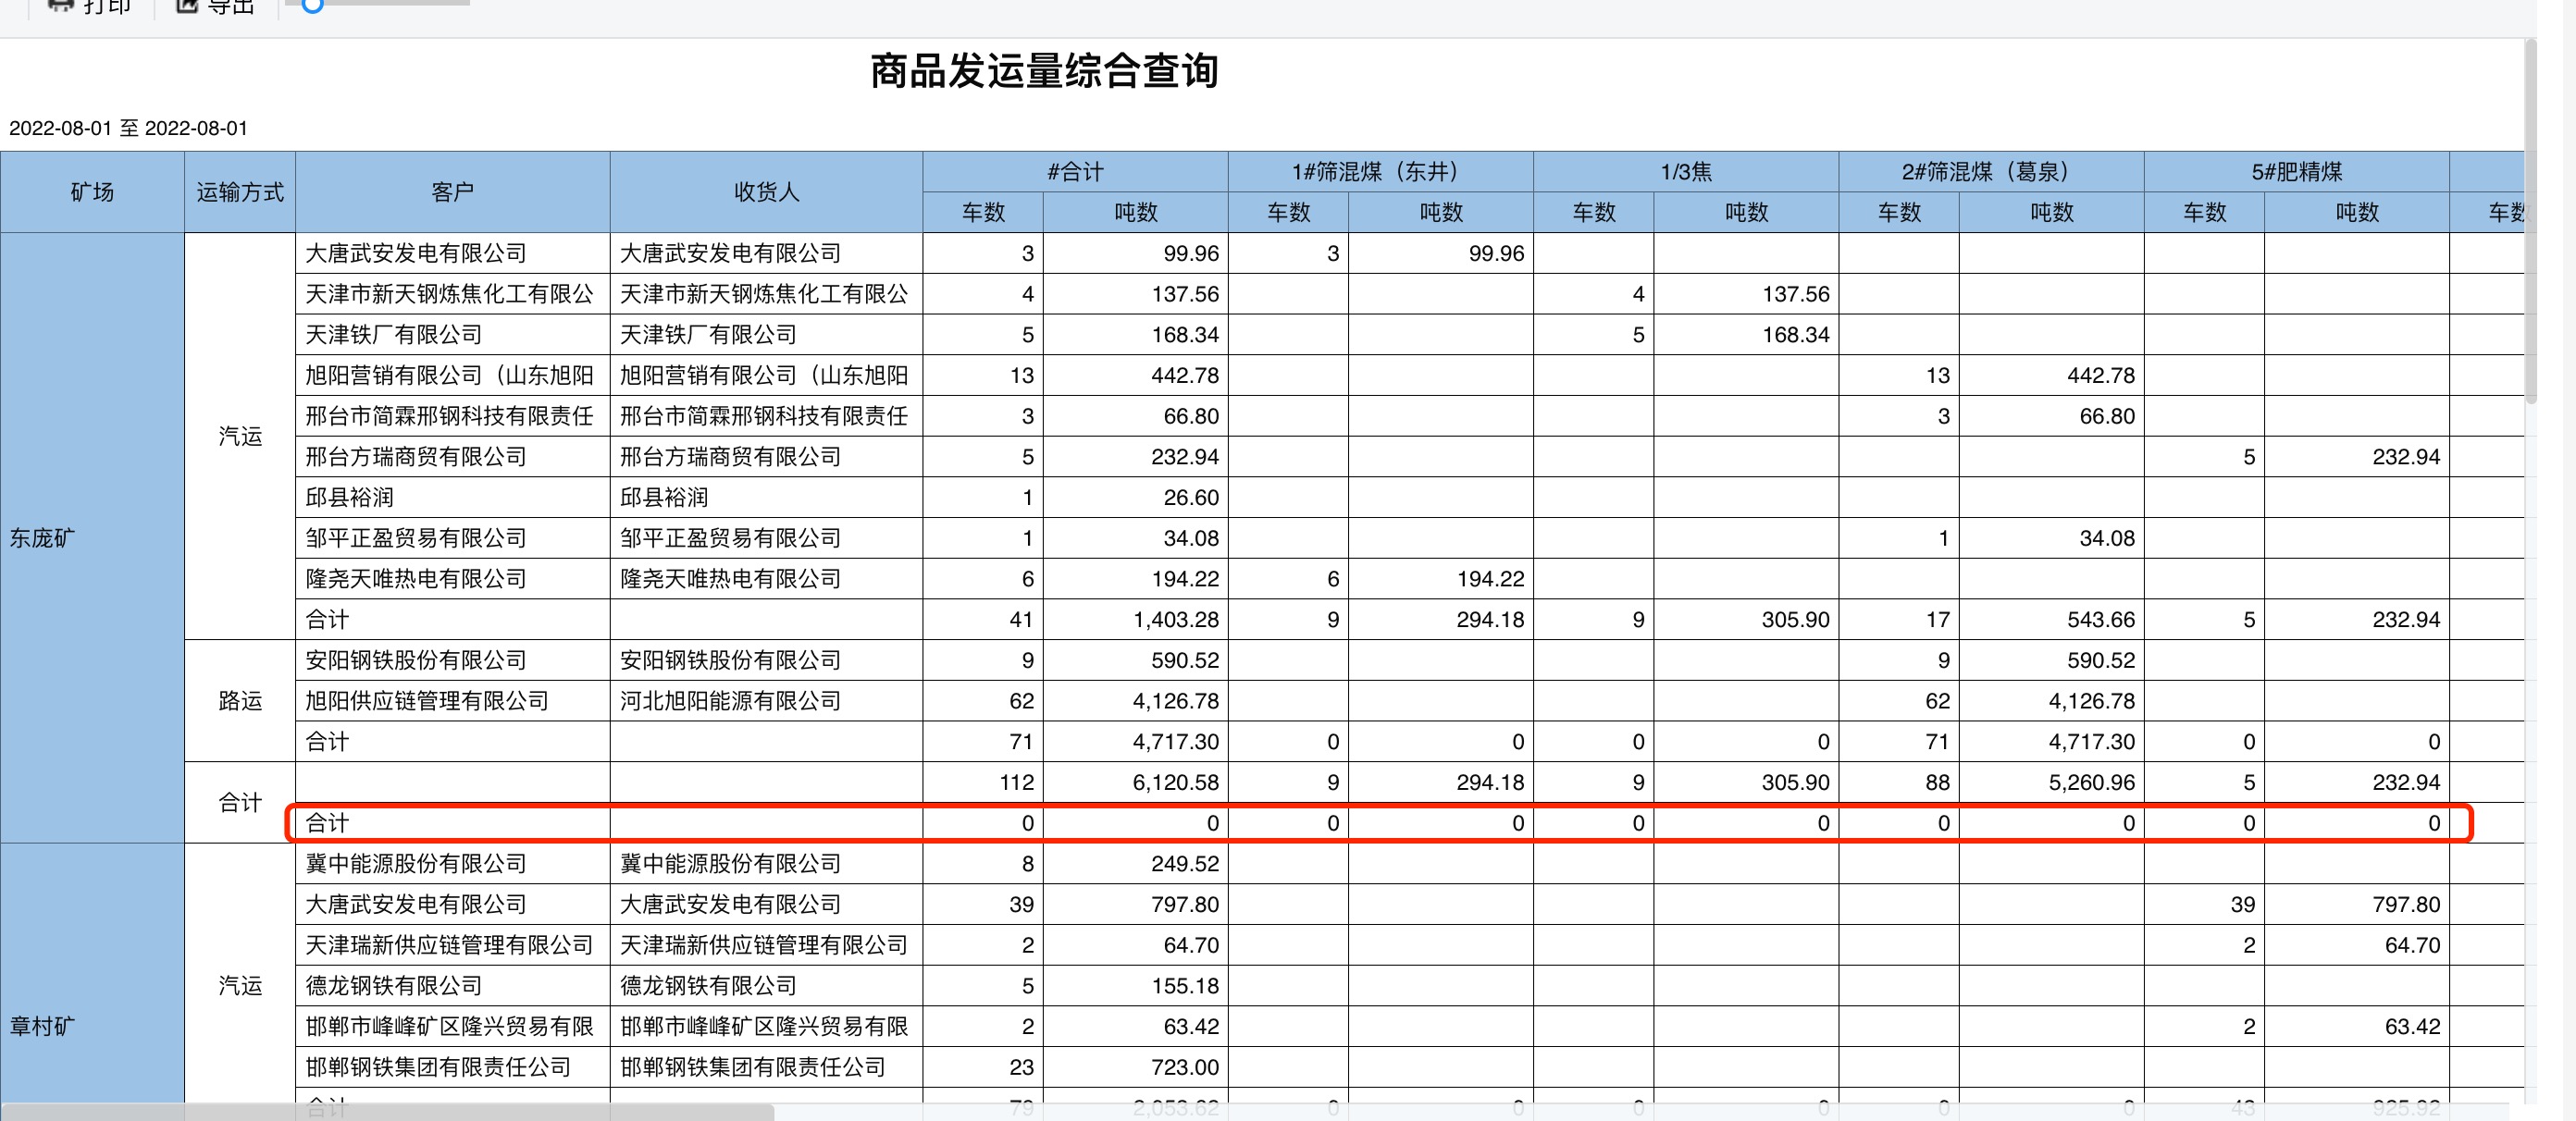Click #合计 truck count 112
The height and width of the screenshot is (1121, 2576).
pos(1017,782)
